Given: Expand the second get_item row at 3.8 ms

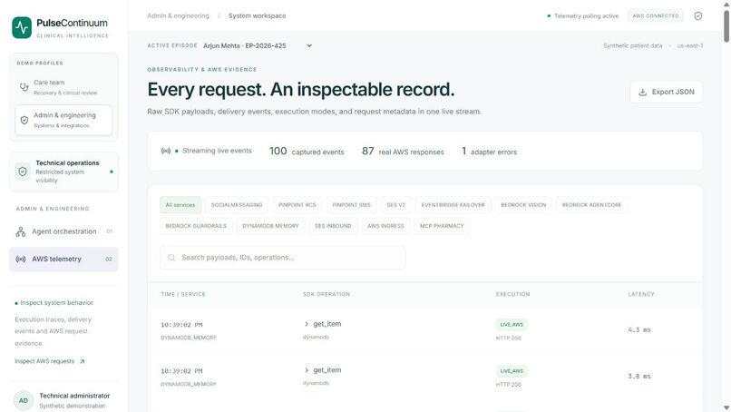Looking at the screenshot, I should 307,370.
